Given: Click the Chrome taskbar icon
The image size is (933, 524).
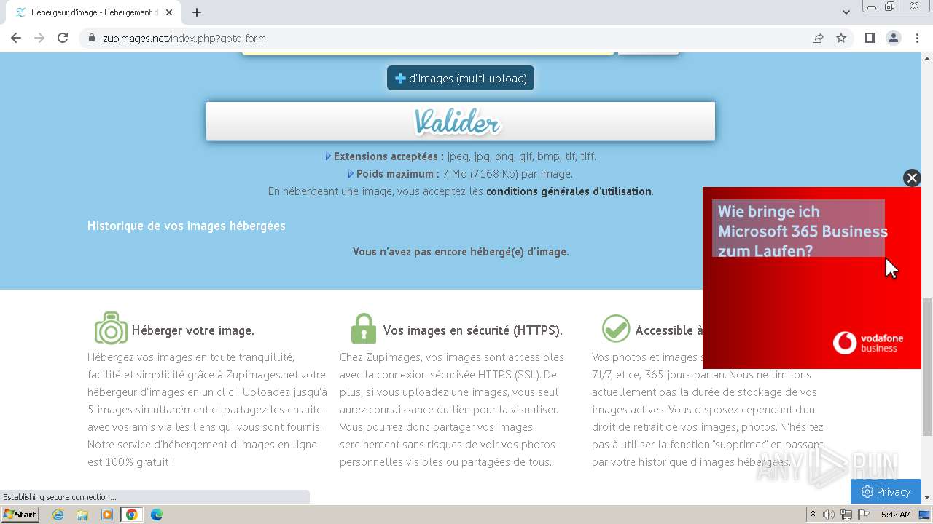Looking at the screenshot, I should click(131, 515).
